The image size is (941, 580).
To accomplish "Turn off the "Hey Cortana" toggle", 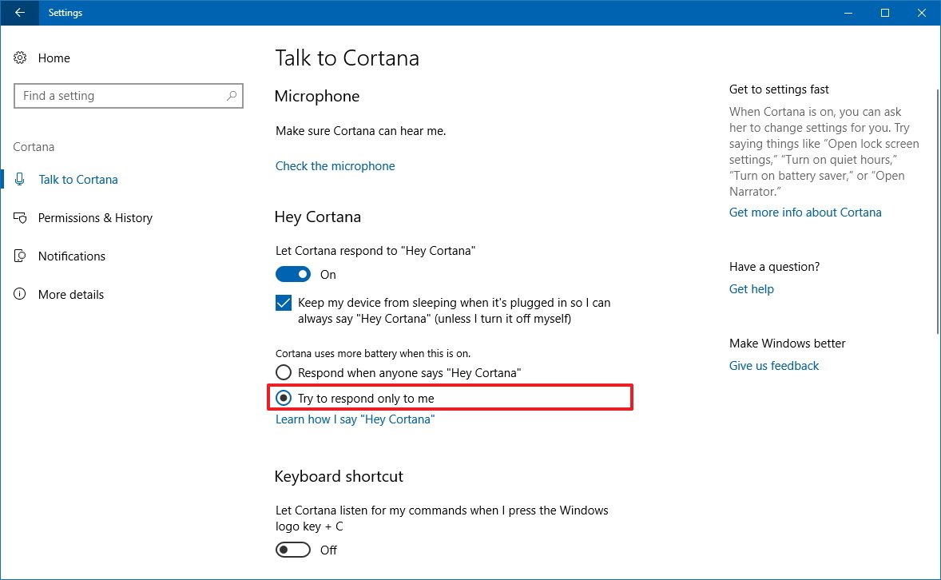I will (293, 275).
